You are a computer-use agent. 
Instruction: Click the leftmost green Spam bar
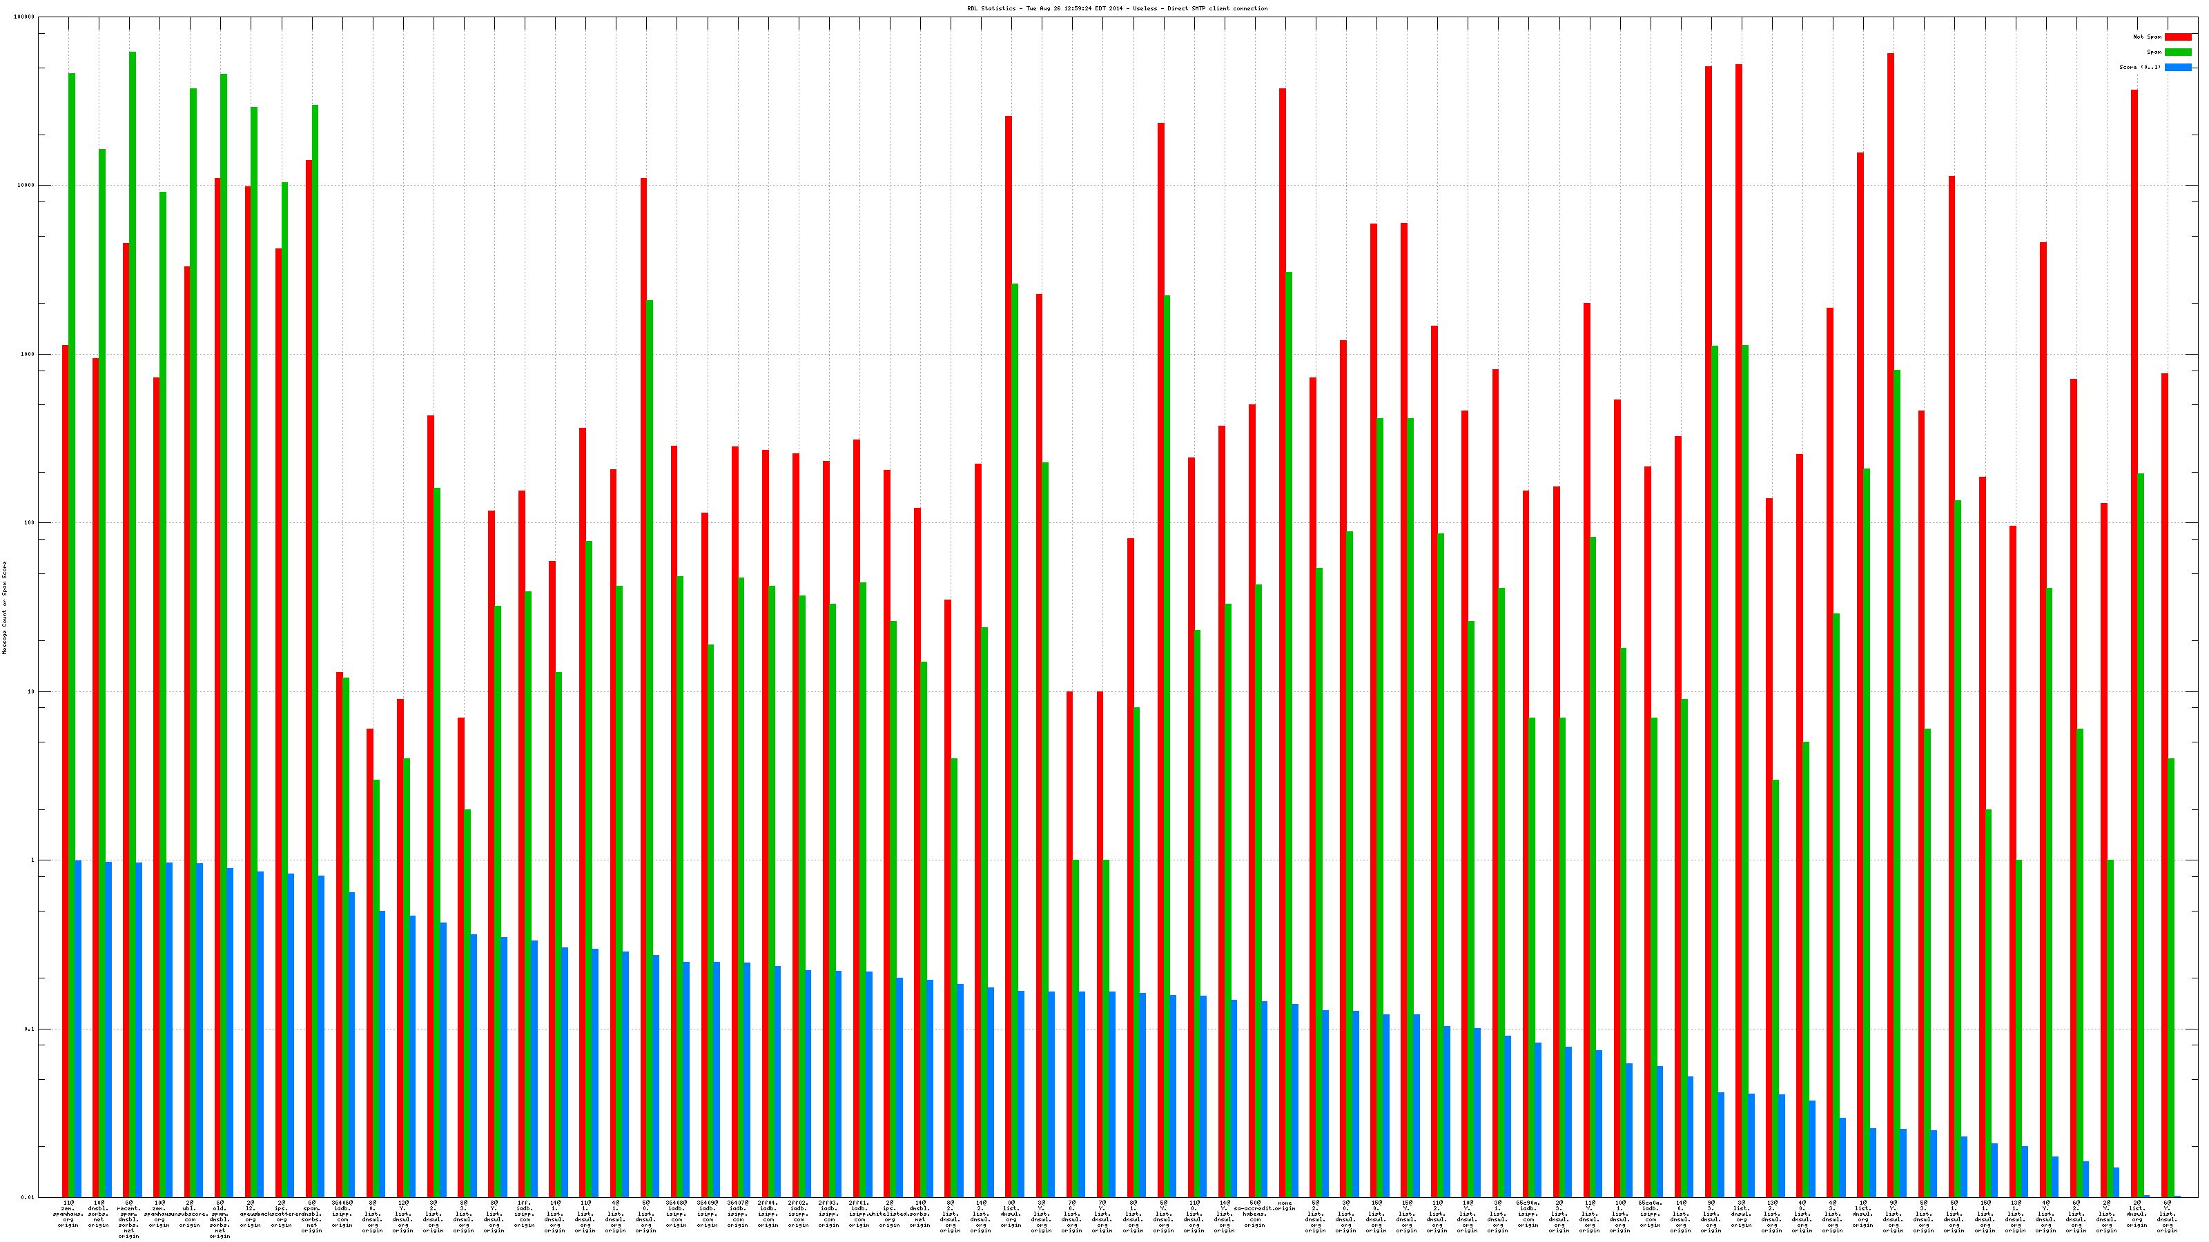(x=72, y=634)
